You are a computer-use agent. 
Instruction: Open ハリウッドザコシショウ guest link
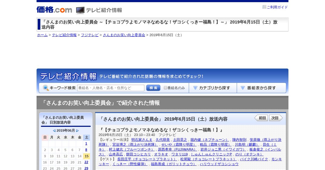[219, 164]
